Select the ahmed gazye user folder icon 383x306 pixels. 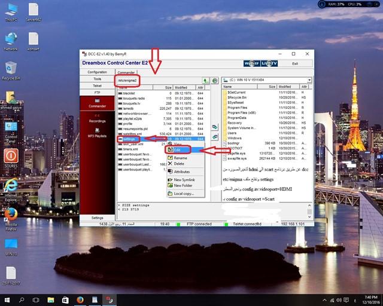coord(11,100)
